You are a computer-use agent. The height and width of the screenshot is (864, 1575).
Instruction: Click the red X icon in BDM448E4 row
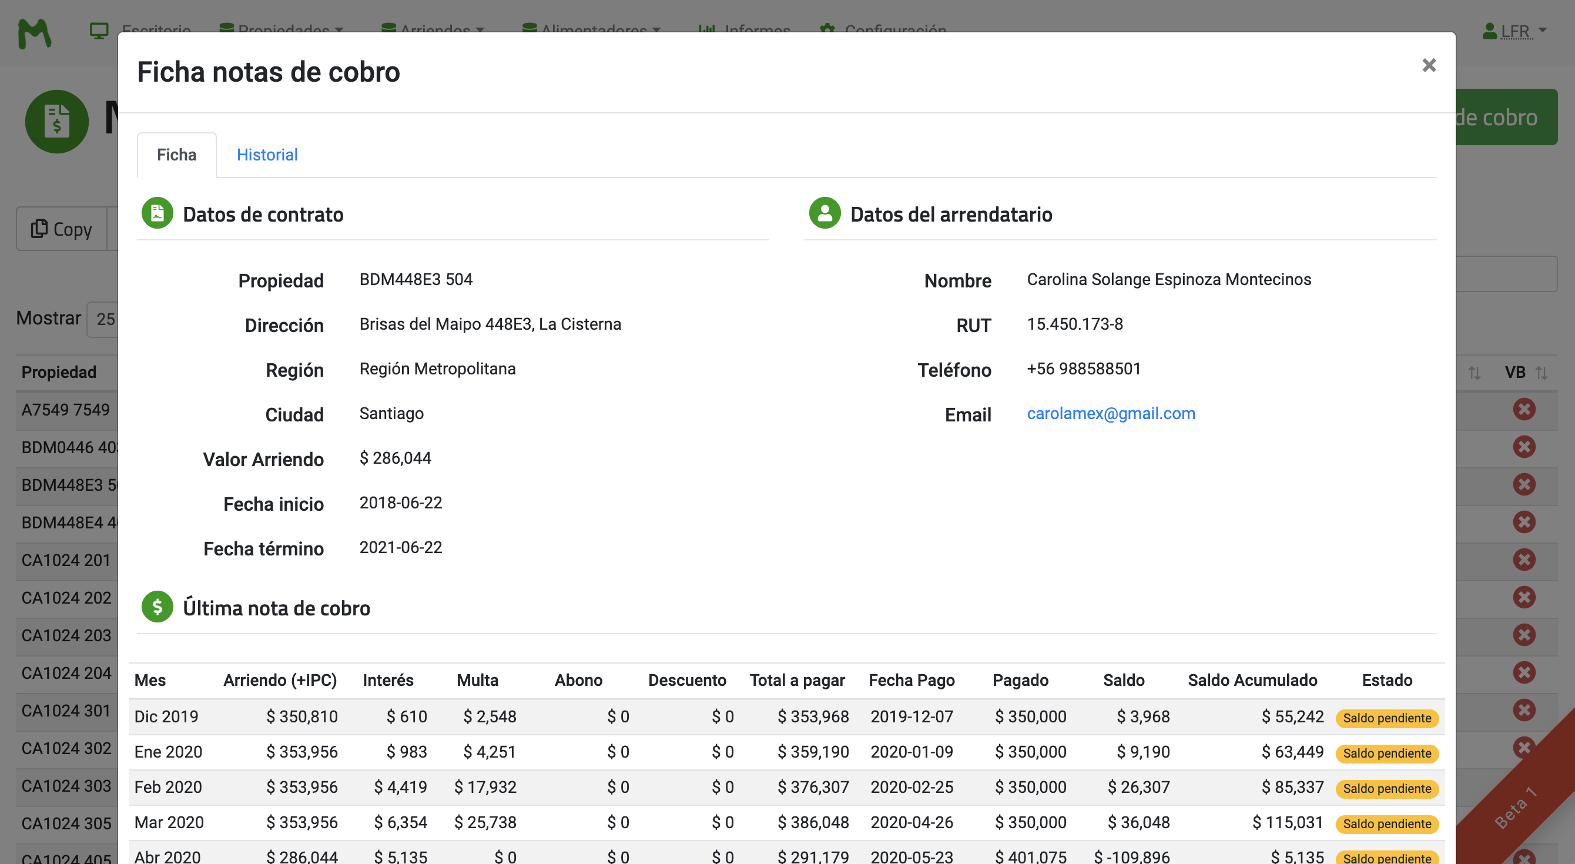(1524, 522)
